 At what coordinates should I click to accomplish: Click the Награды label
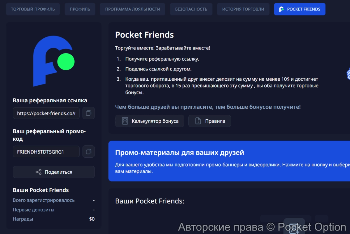[23, 219]
